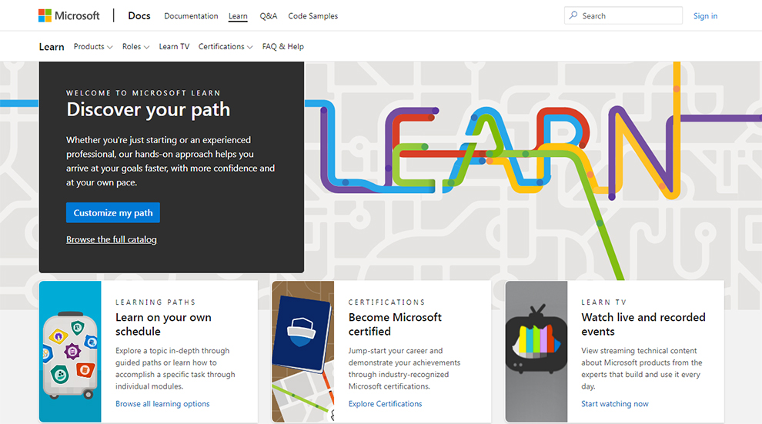Click the passport Certifications thumbnail

[302, 352]
